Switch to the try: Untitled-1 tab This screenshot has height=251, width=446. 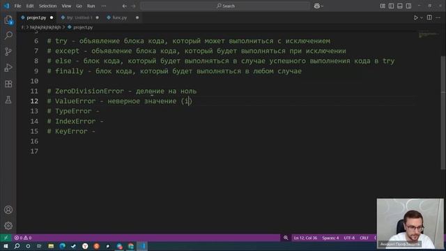pos(79,17)
